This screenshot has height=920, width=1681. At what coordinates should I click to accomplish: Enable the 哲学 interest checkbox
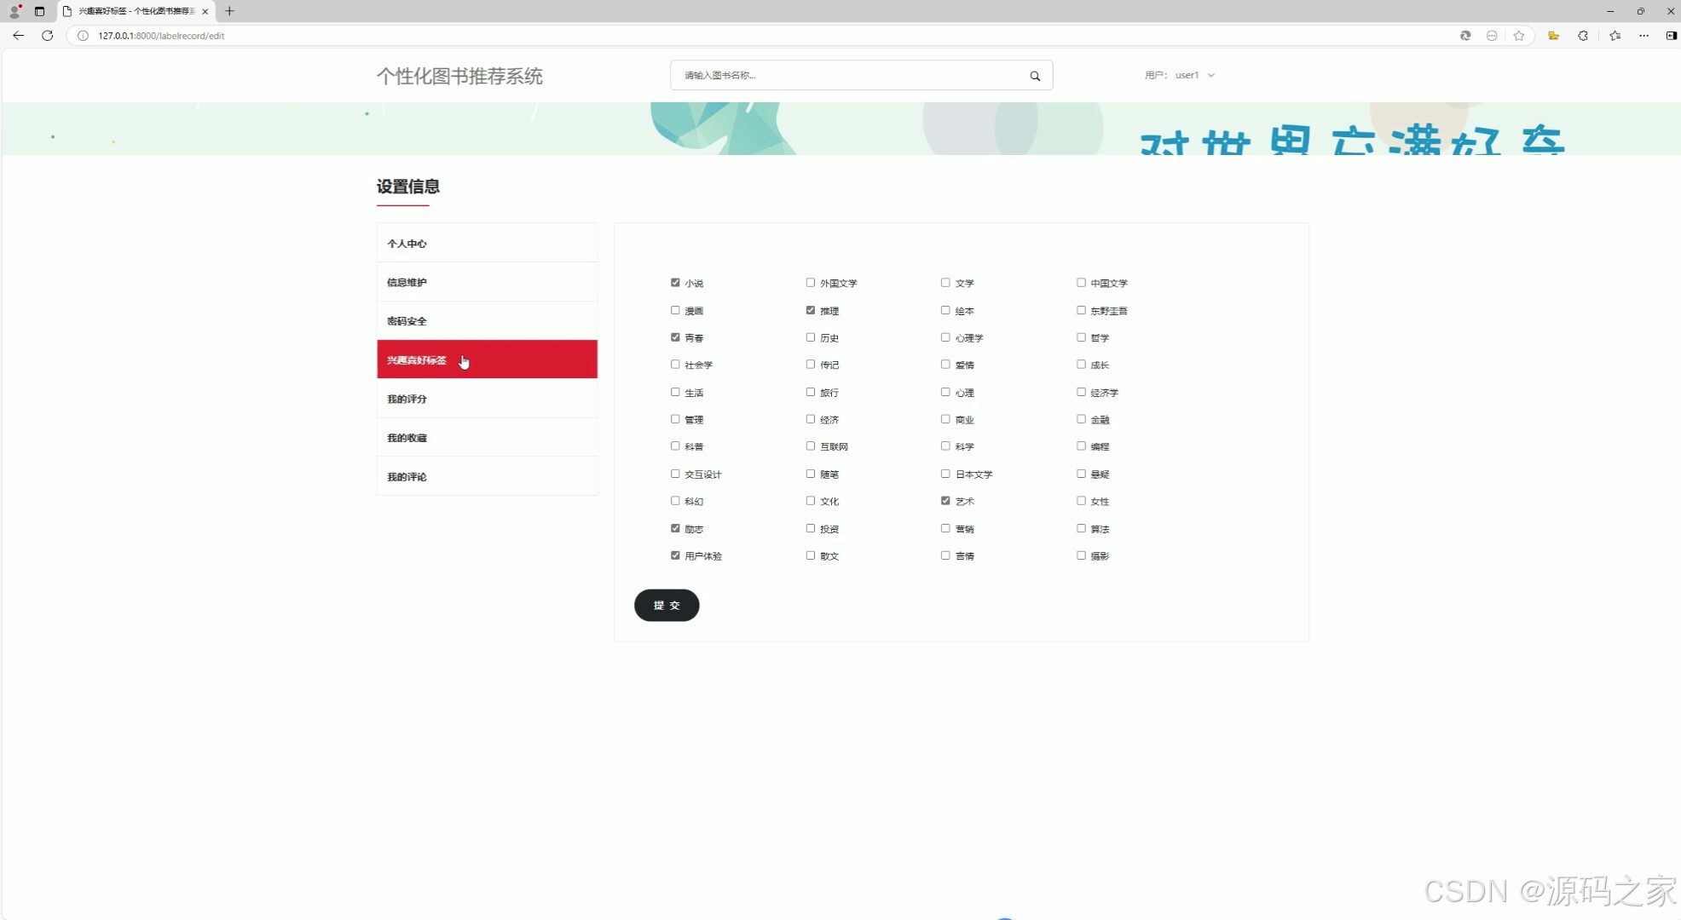[x=1080, y=336]
